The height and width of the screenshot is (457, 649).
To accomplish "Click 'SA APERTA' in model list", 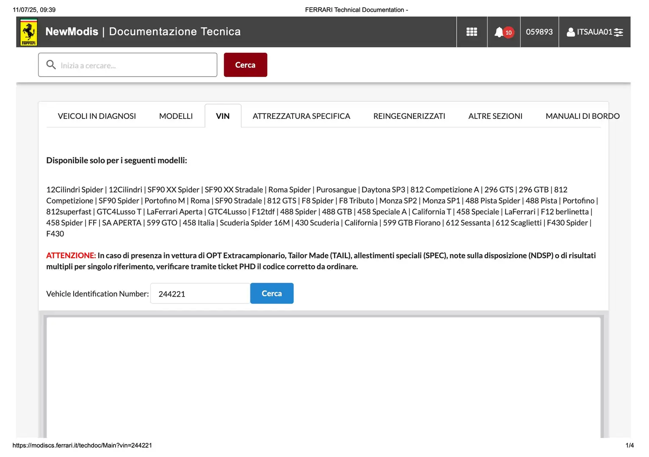I will (x=122, y=223).
